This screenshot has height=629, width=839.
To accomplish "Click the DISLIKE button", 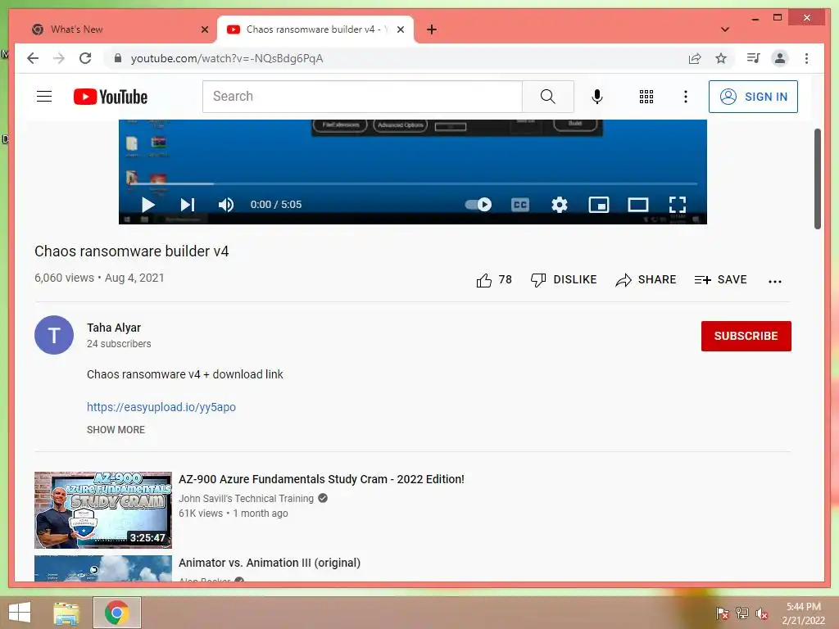I will pyautogui.click(x=563, y=280).
